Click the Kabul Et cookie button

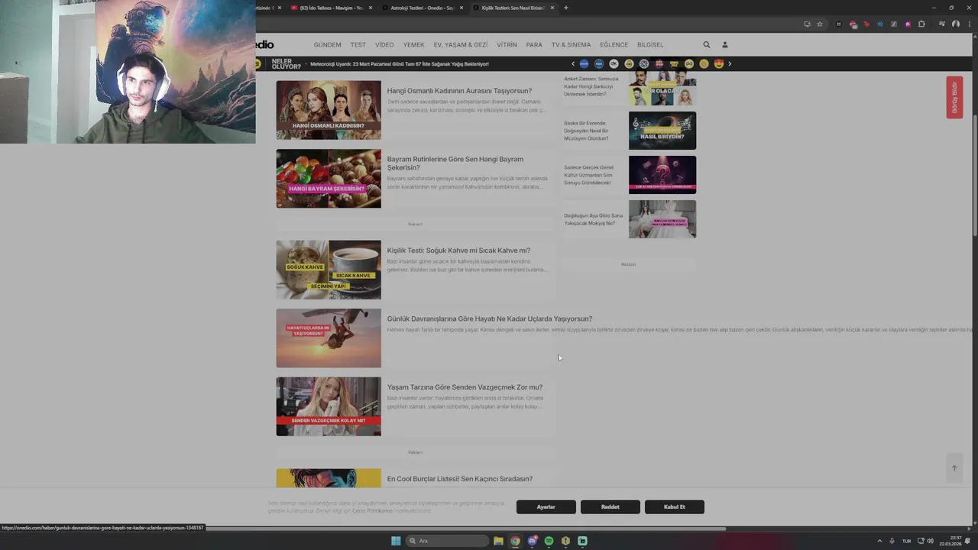pos(675,507)
